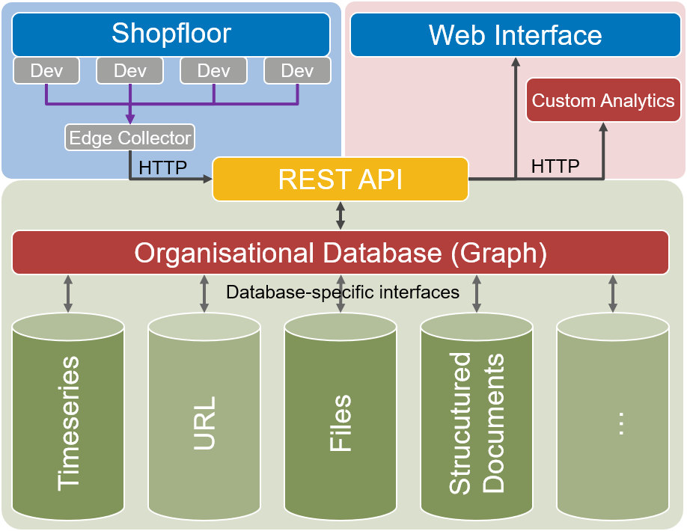Select the third Dev box from left
Viewport: 687px width, 531px height.
coord(214,71)
